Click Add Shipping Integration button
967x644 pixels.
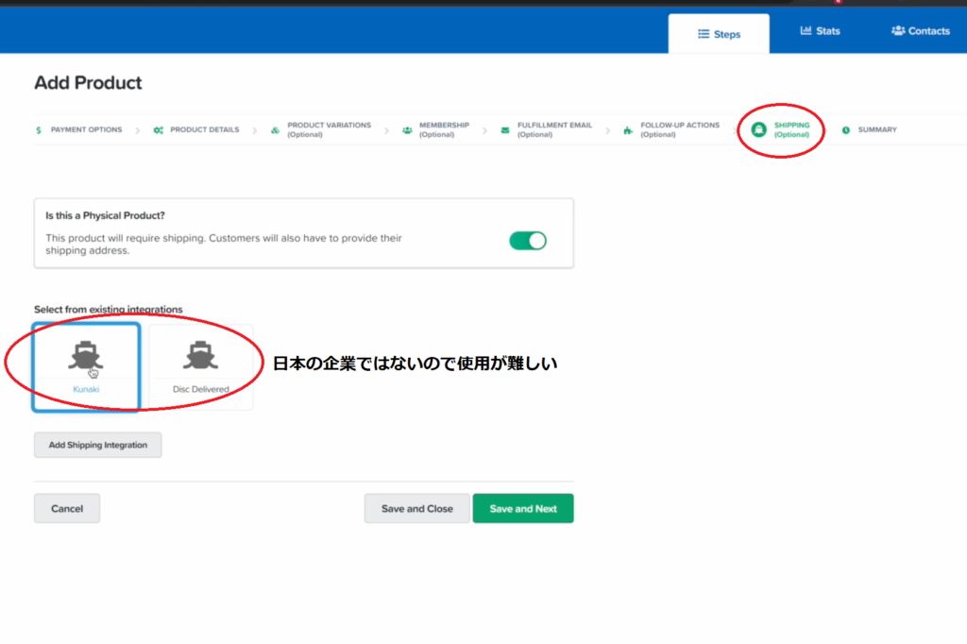coord(97,445)
